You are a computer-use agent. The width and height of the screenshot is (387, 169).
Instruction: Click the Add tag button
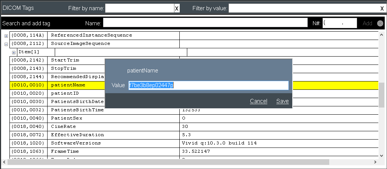[x=367, y=23]
